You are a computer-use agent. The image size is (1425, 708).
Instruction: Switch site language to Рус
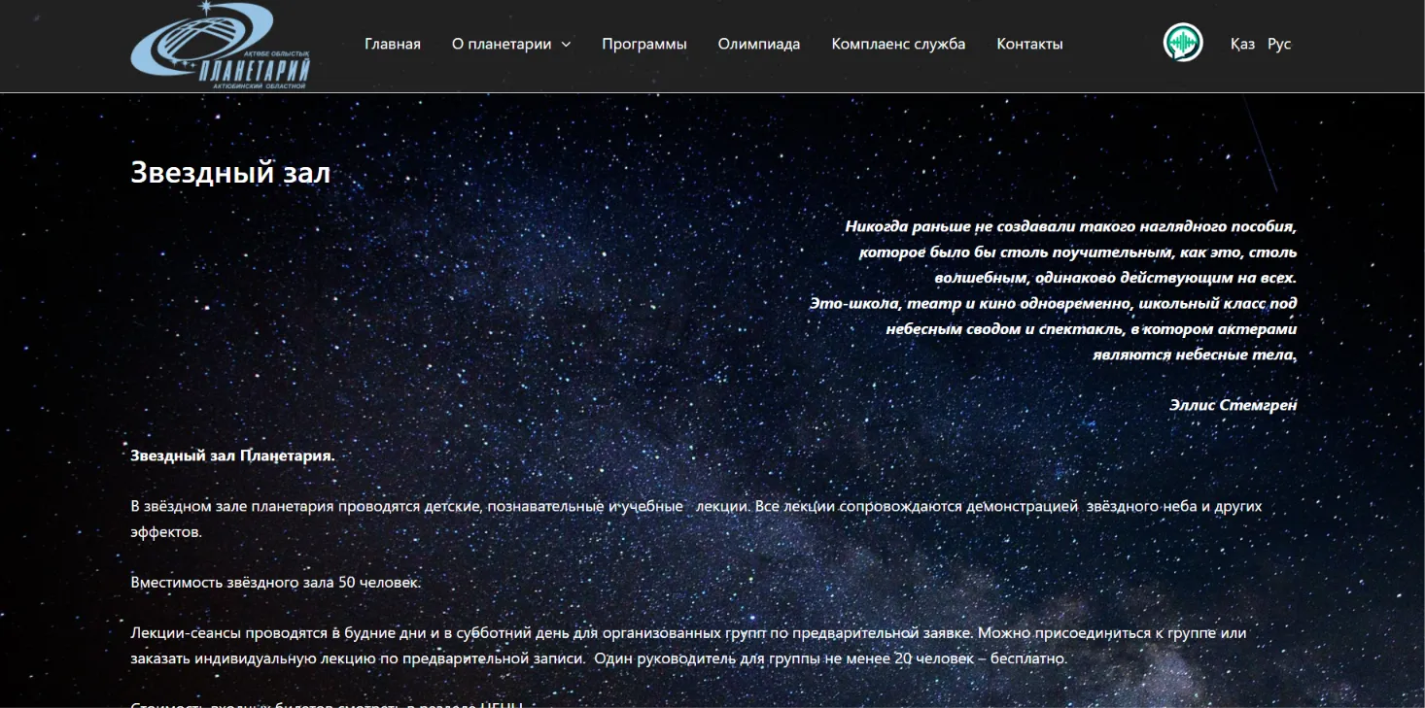1279,44
